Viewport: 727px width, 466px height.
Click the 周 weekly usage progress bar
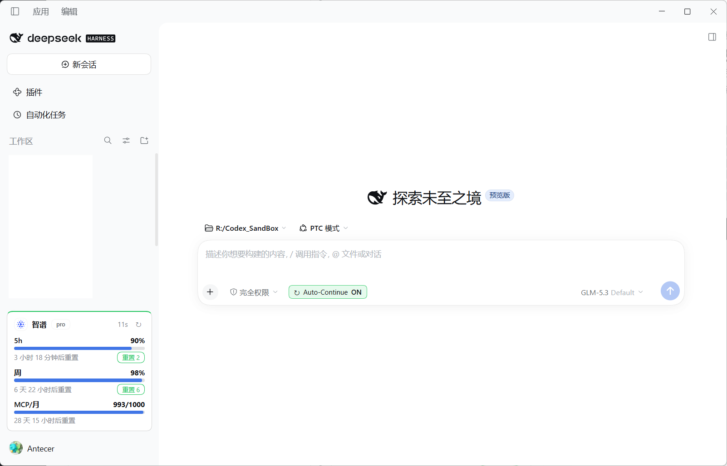(x=79, y=380)
